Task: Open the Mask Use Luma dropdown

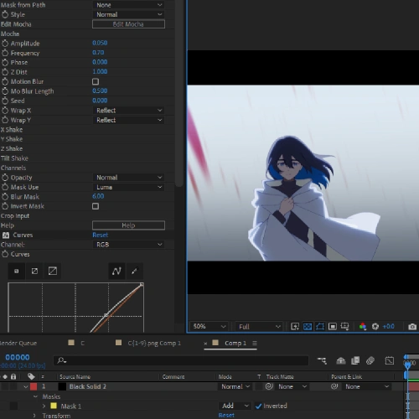Action: pos(128,187)
